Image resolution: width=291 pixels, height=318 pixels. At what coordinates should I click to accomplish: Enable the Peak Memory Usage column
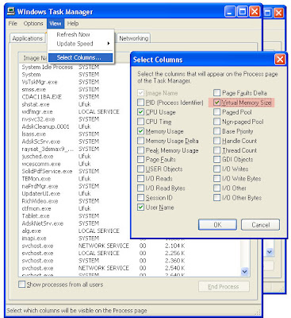pyautogui.click(x=140, y=150)
